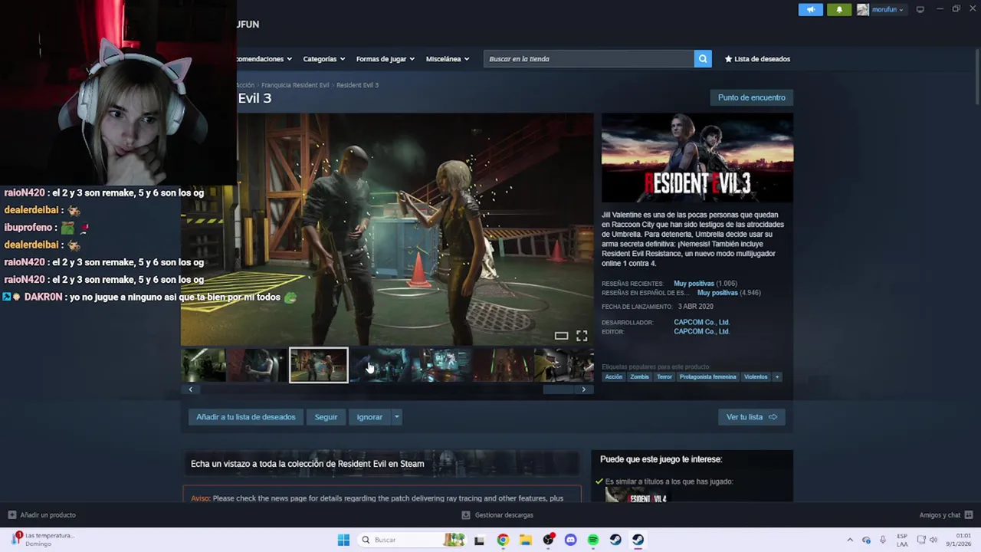The height and width of the screenshot is (552, 981).
Task: Focus the 'Buscar en la tienda' search field
Action: click(x=589, y=59)
